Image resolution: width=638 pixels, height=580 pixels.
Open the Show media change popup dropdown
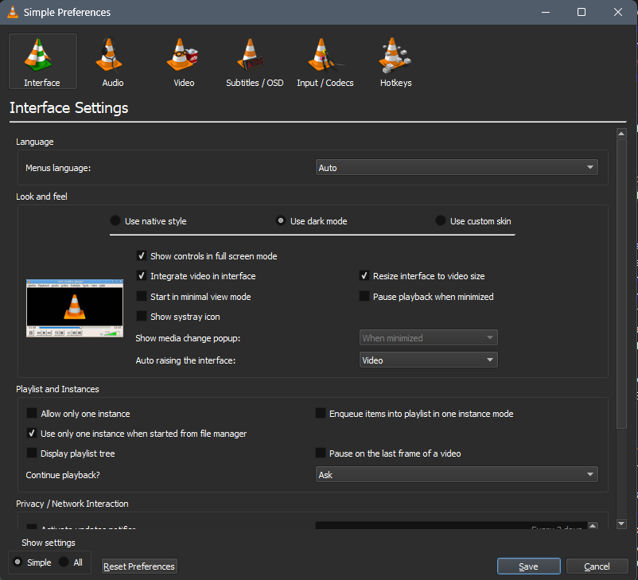428,338
